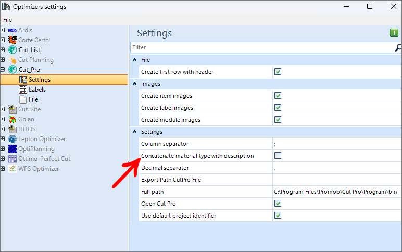402x252 pixels.
Task: Click the Optimizers settings window title icon
Action: point(6,6)
